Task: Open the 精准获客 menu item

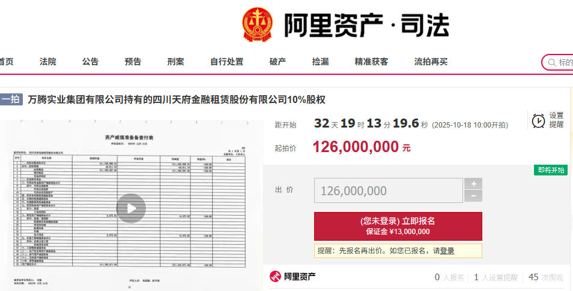Action: (372, 62)
